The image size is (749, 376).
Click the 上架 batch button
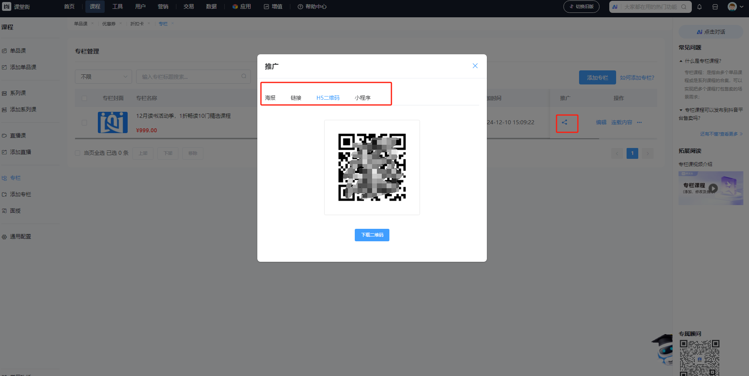click(x=143, y=153)
